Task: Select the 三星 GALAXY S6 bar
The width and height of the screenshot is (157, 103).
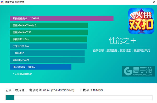Action: 49,32
